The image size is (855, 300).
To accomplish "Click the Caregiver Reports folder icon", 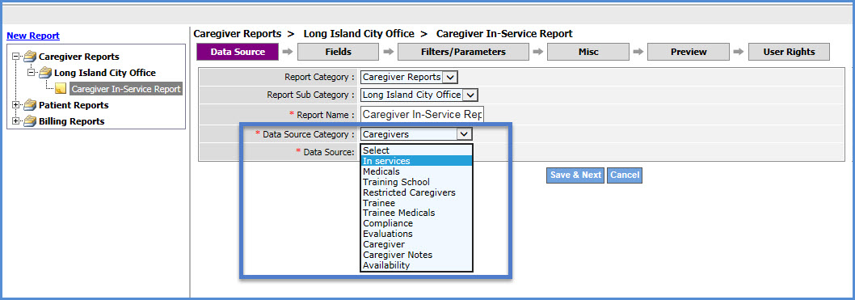I will pyautogui.click(x=29, y=56).
